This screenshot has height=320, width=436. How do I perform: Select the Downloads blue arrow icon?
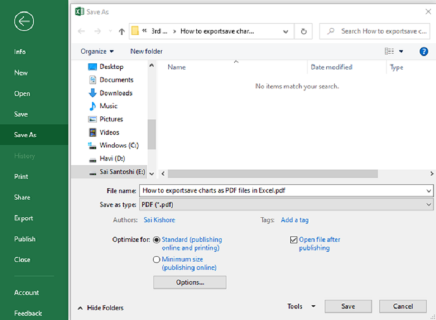[92, 93]
